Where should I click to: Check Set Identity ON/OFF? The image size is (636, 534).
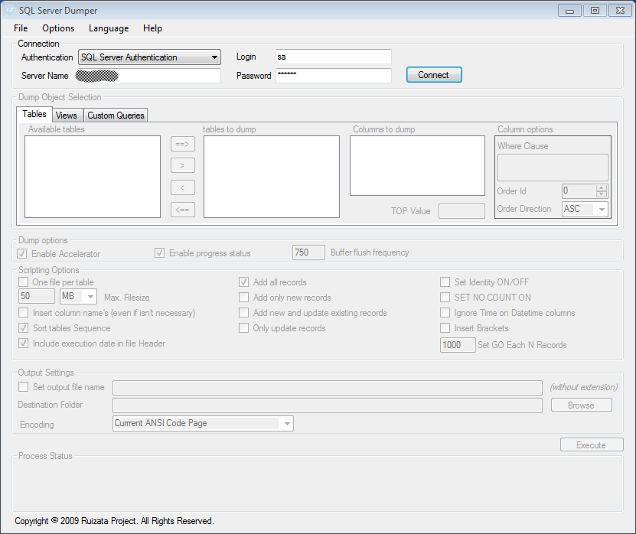coord(445,282)
